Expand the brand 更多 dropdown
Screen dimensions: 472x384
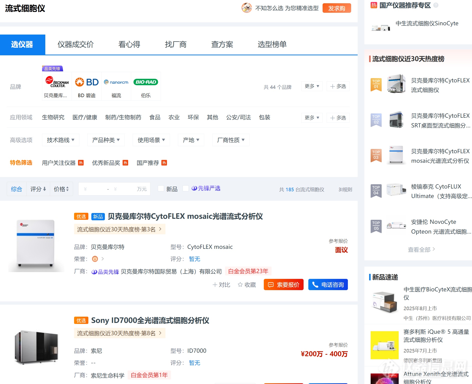[312, 86]
